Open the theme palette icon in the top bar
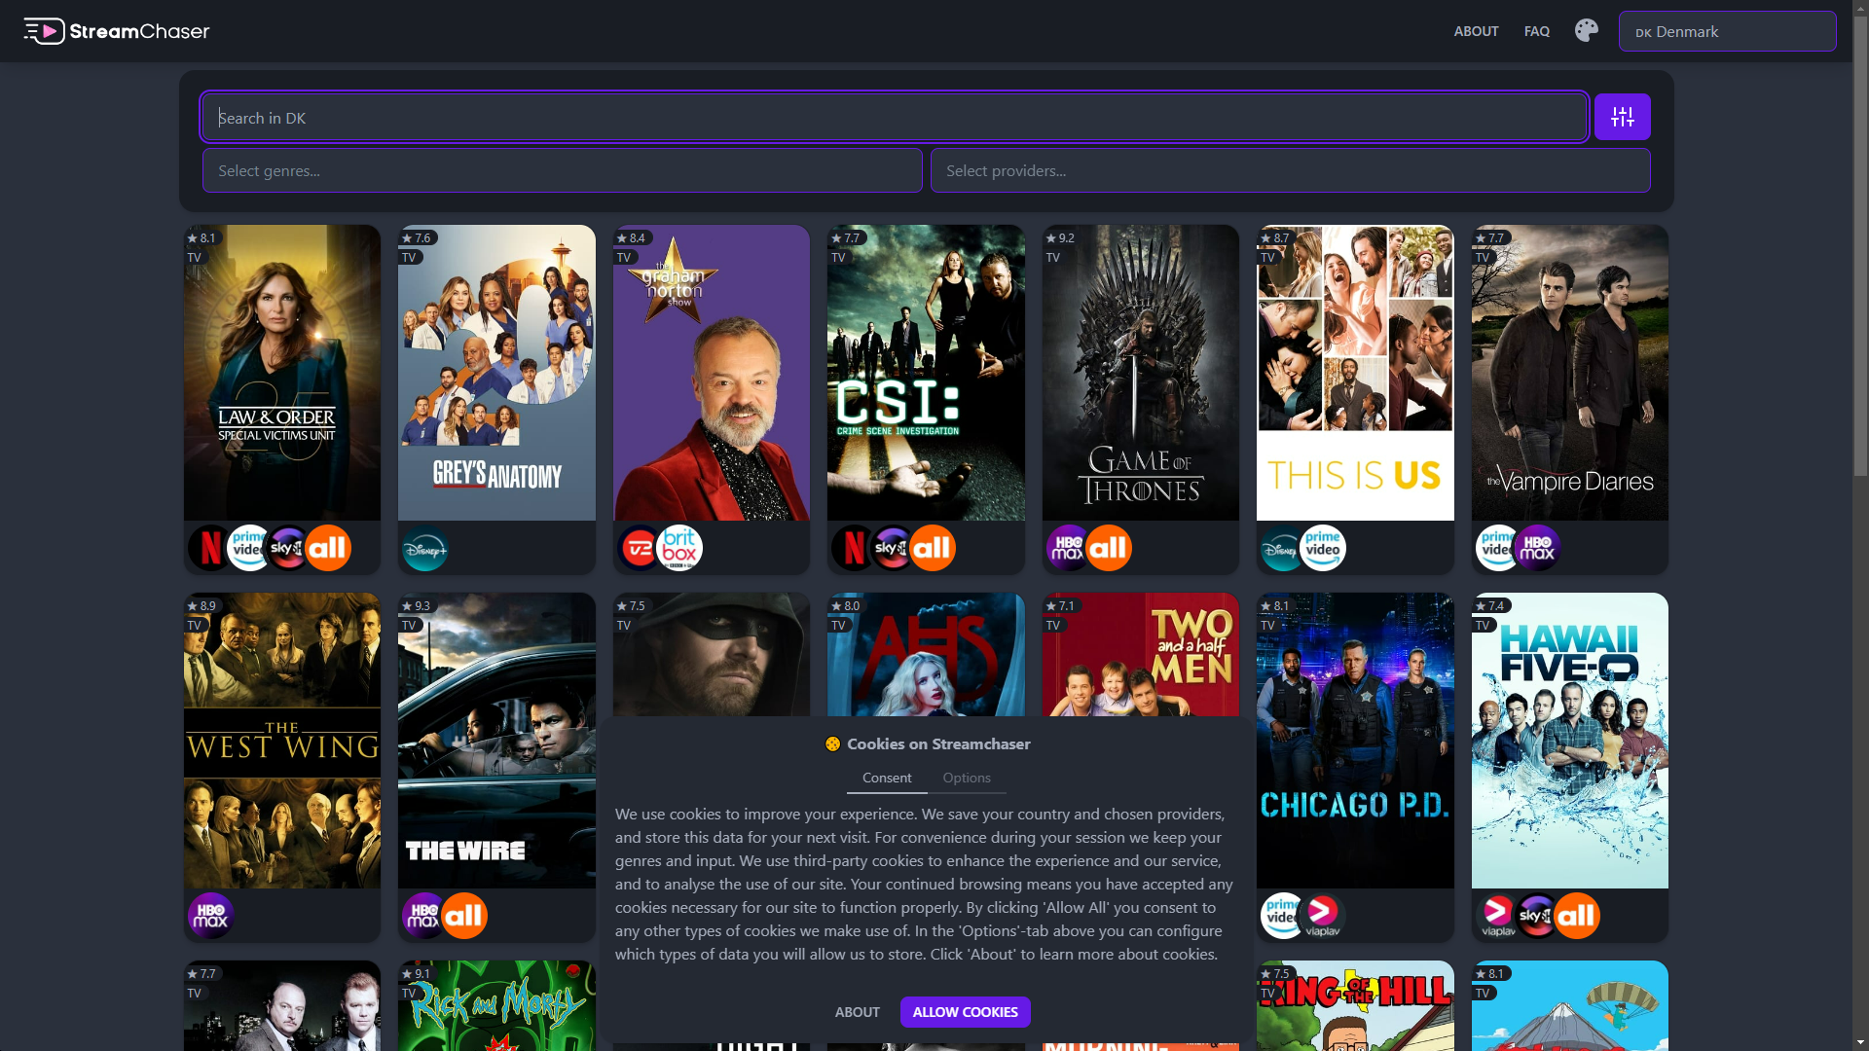1869x1051 pixels. (x=1586, y=30)
